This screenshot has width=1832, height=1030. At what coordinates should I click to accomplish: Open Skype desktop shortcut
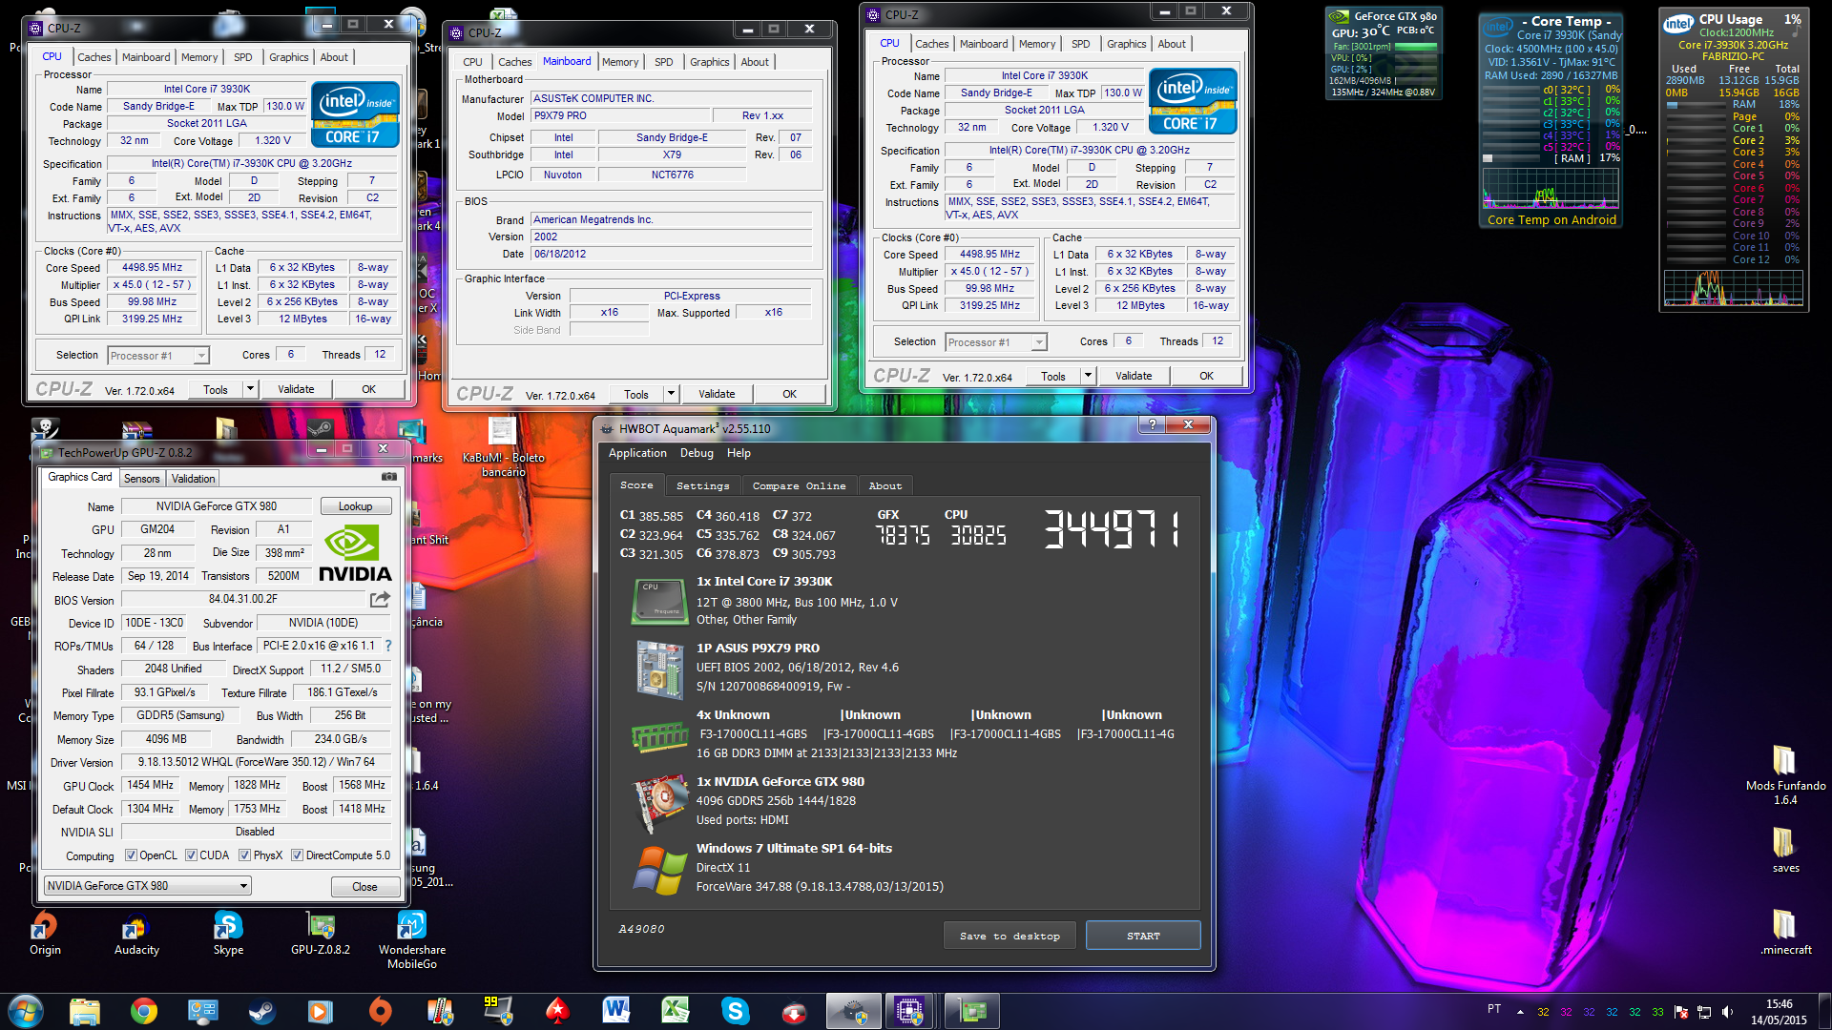pyautogui.click(x=228, y=934)
